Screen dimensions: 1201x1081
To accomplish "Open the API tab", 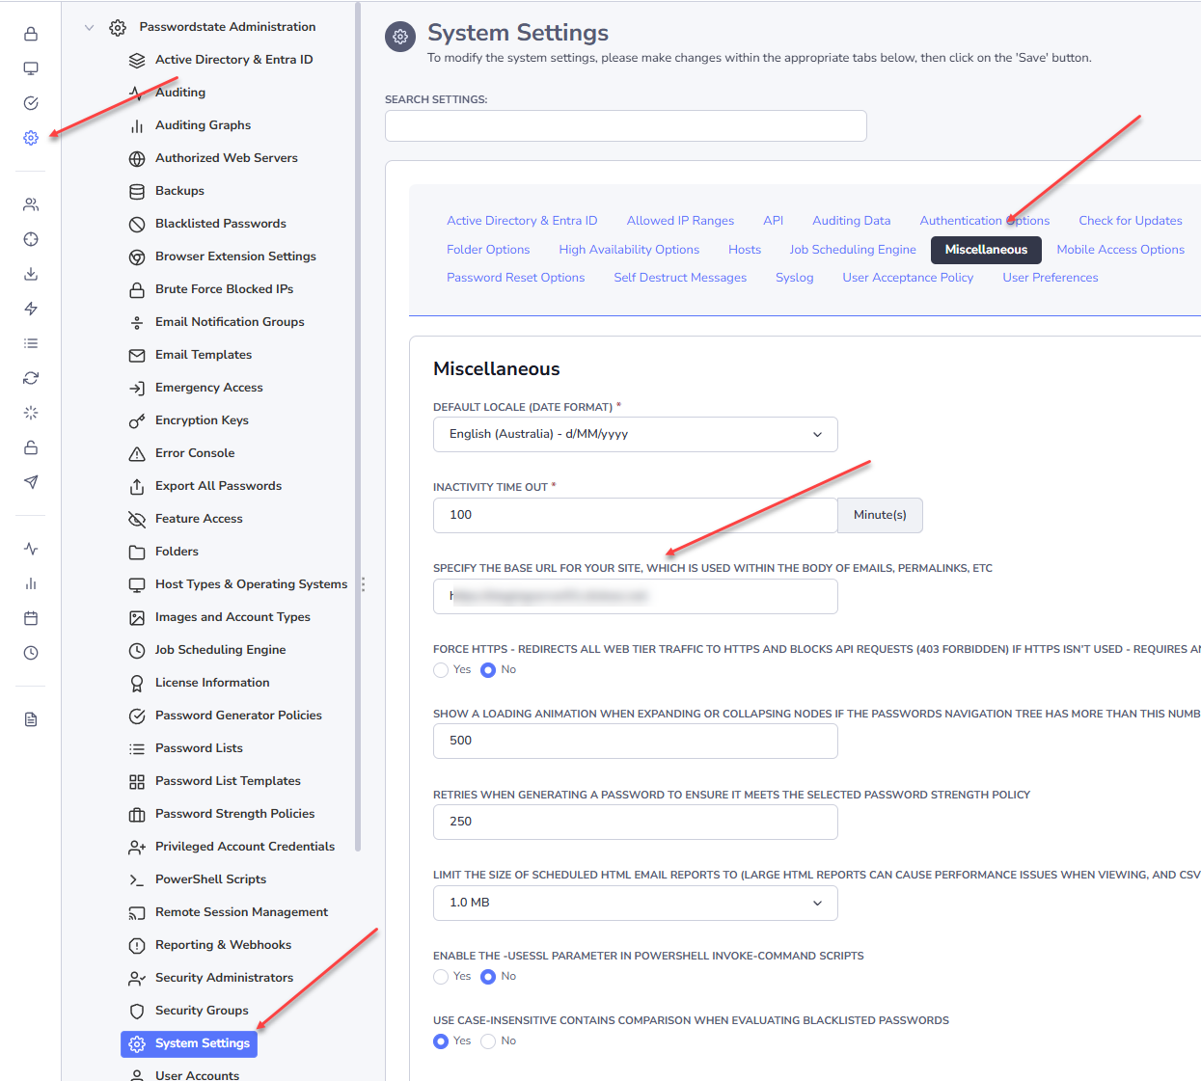I will (774, 221).
